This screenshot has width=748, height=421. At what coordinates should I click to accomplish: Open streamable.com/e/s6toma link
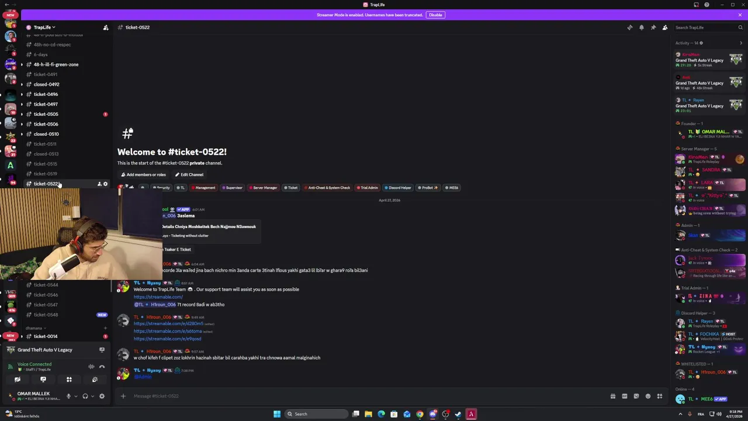click(x=168, y=331)
